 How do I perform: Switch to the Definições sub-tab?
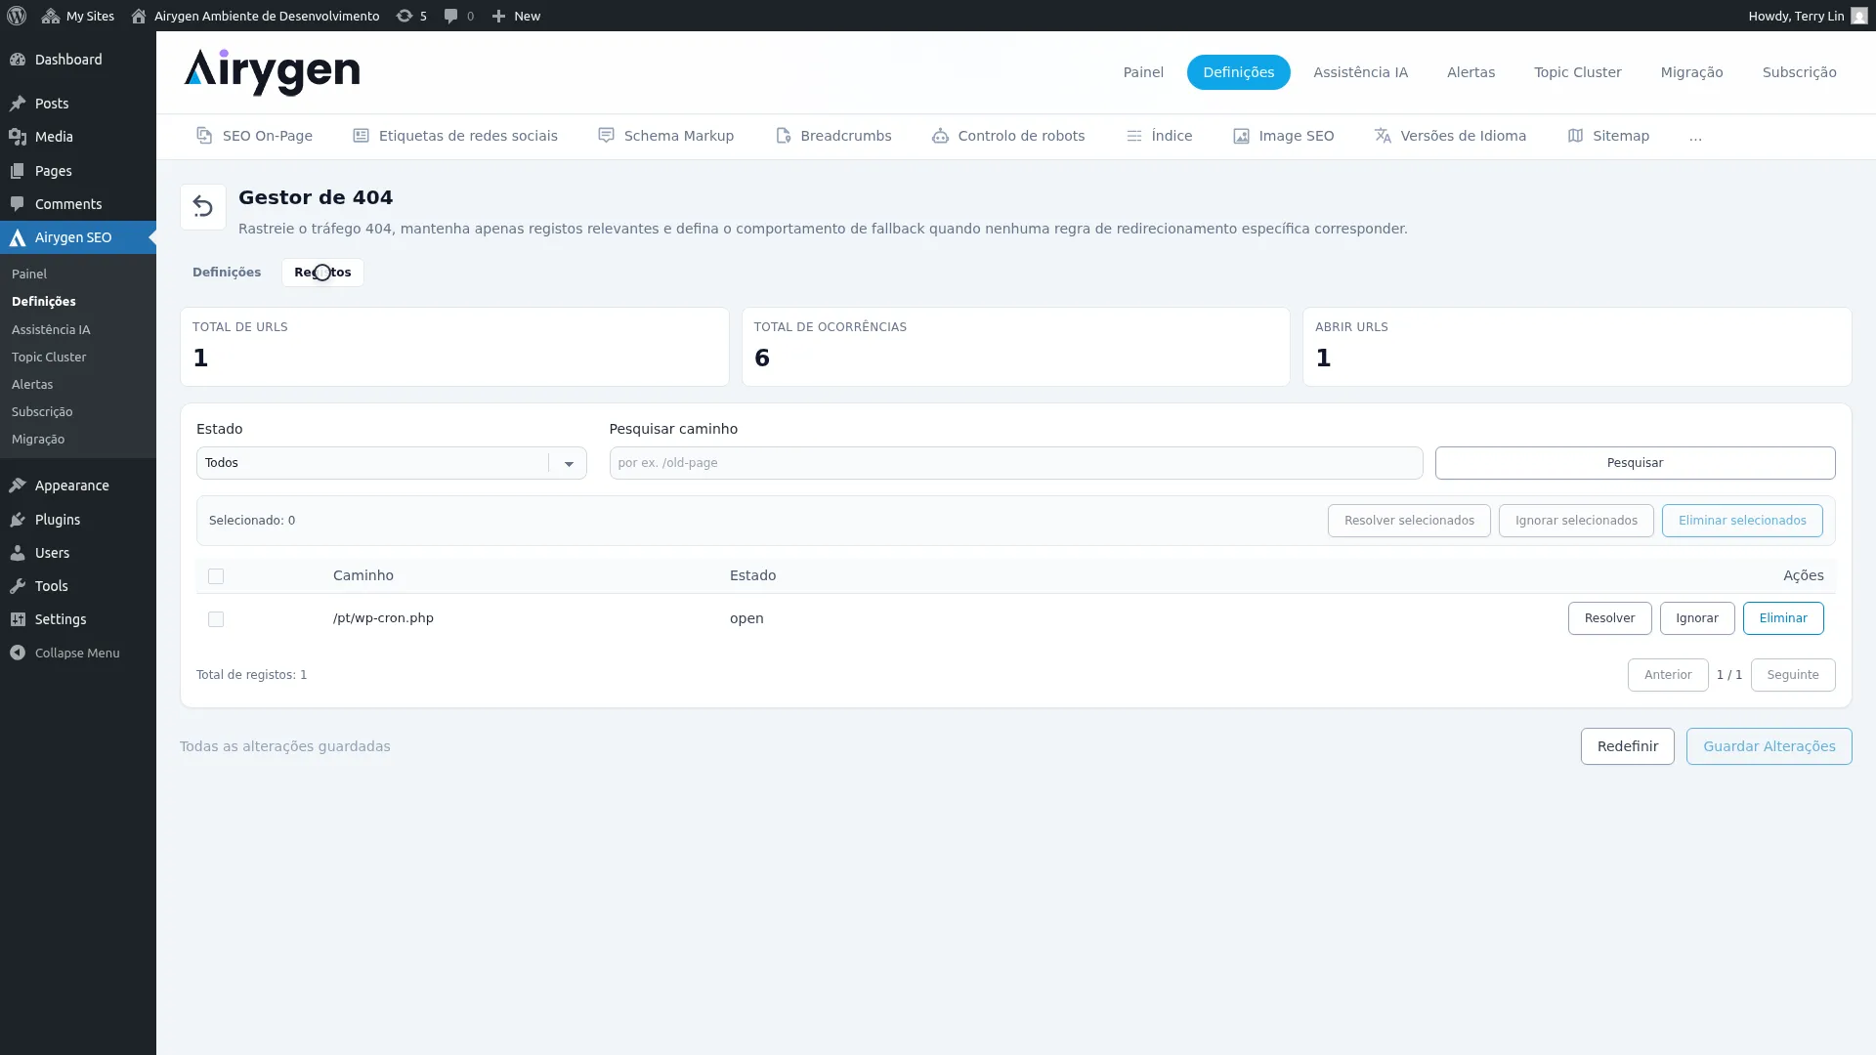pos(227,273)
